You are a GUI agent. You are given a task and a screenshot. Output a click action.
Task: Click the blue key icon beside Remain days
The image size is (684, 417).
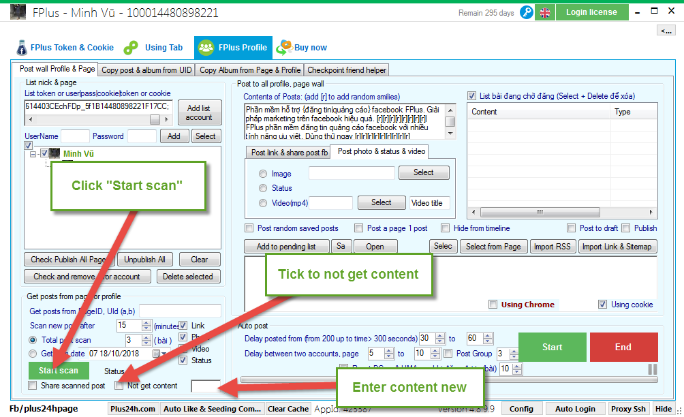[x=527, y=12]
